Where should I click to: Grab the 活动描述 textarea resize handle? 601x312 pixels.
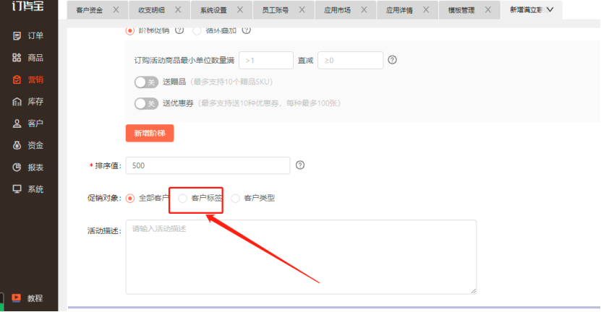474,291
